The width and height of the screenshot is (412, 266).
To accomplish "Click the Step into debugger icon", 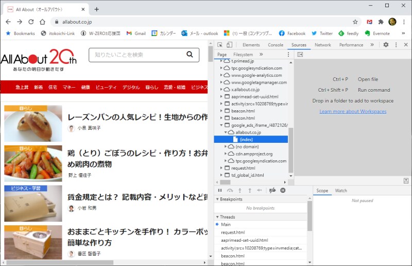I will coord(239,190).
